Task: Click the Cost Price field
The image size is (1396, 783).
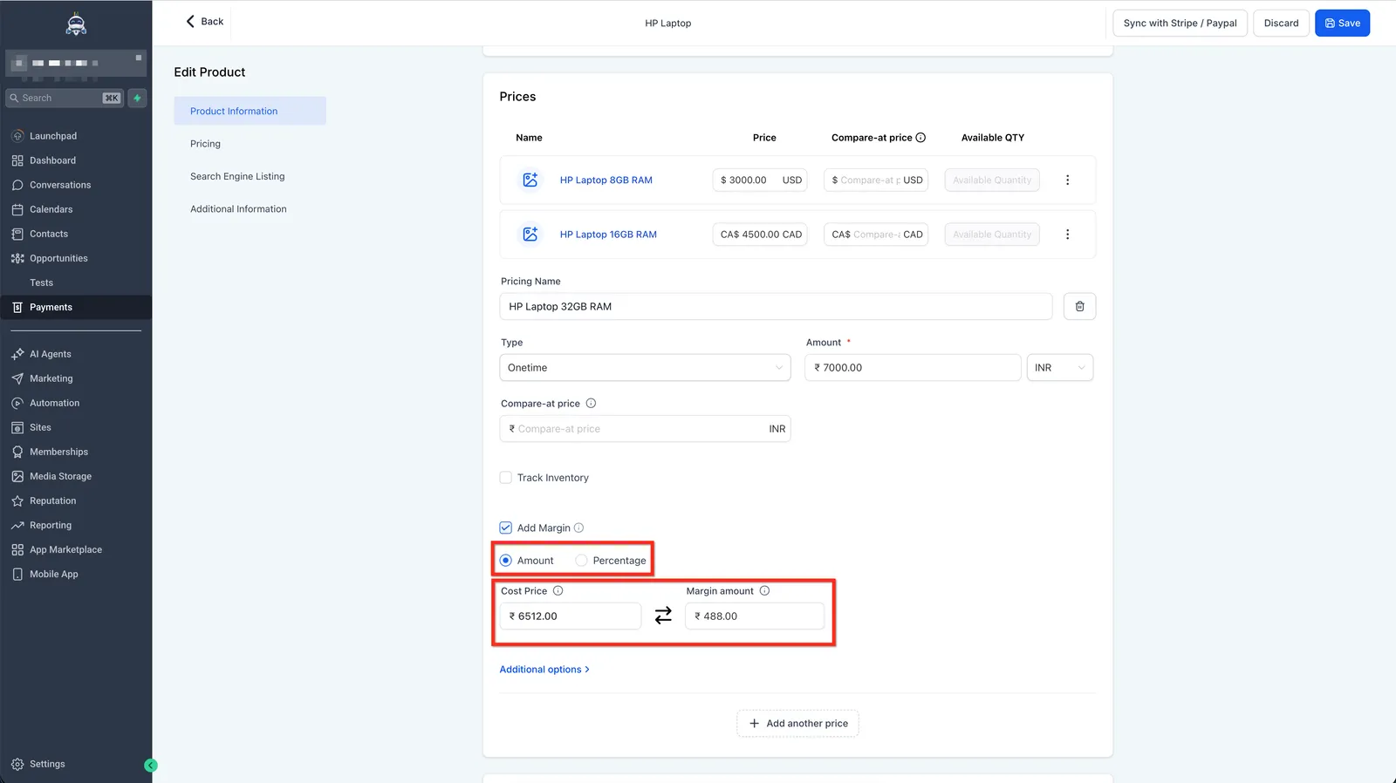Action: pyautogui.click(x=571, y=616)
